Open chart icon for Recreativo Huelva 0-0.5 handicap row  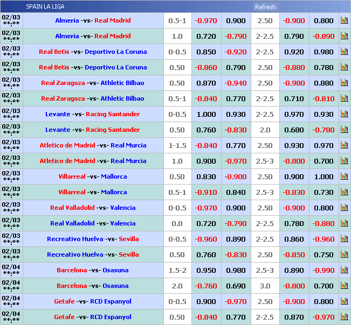point(344,239)
